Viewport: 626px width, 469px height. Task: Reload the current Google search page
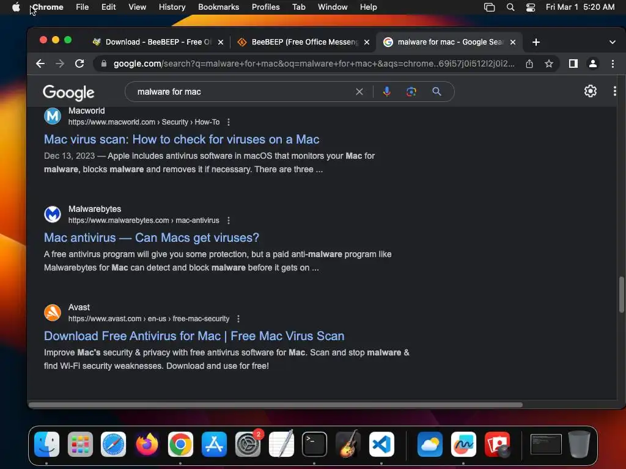coord(79,64)
